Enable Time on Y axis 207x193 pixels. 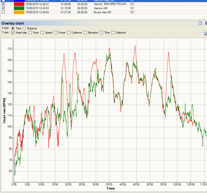pyautogui.click(x=101, y=33)
